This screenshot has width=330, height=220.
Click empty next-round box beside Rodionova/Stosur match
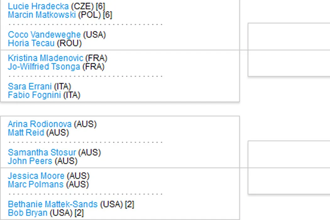(289, 154)
